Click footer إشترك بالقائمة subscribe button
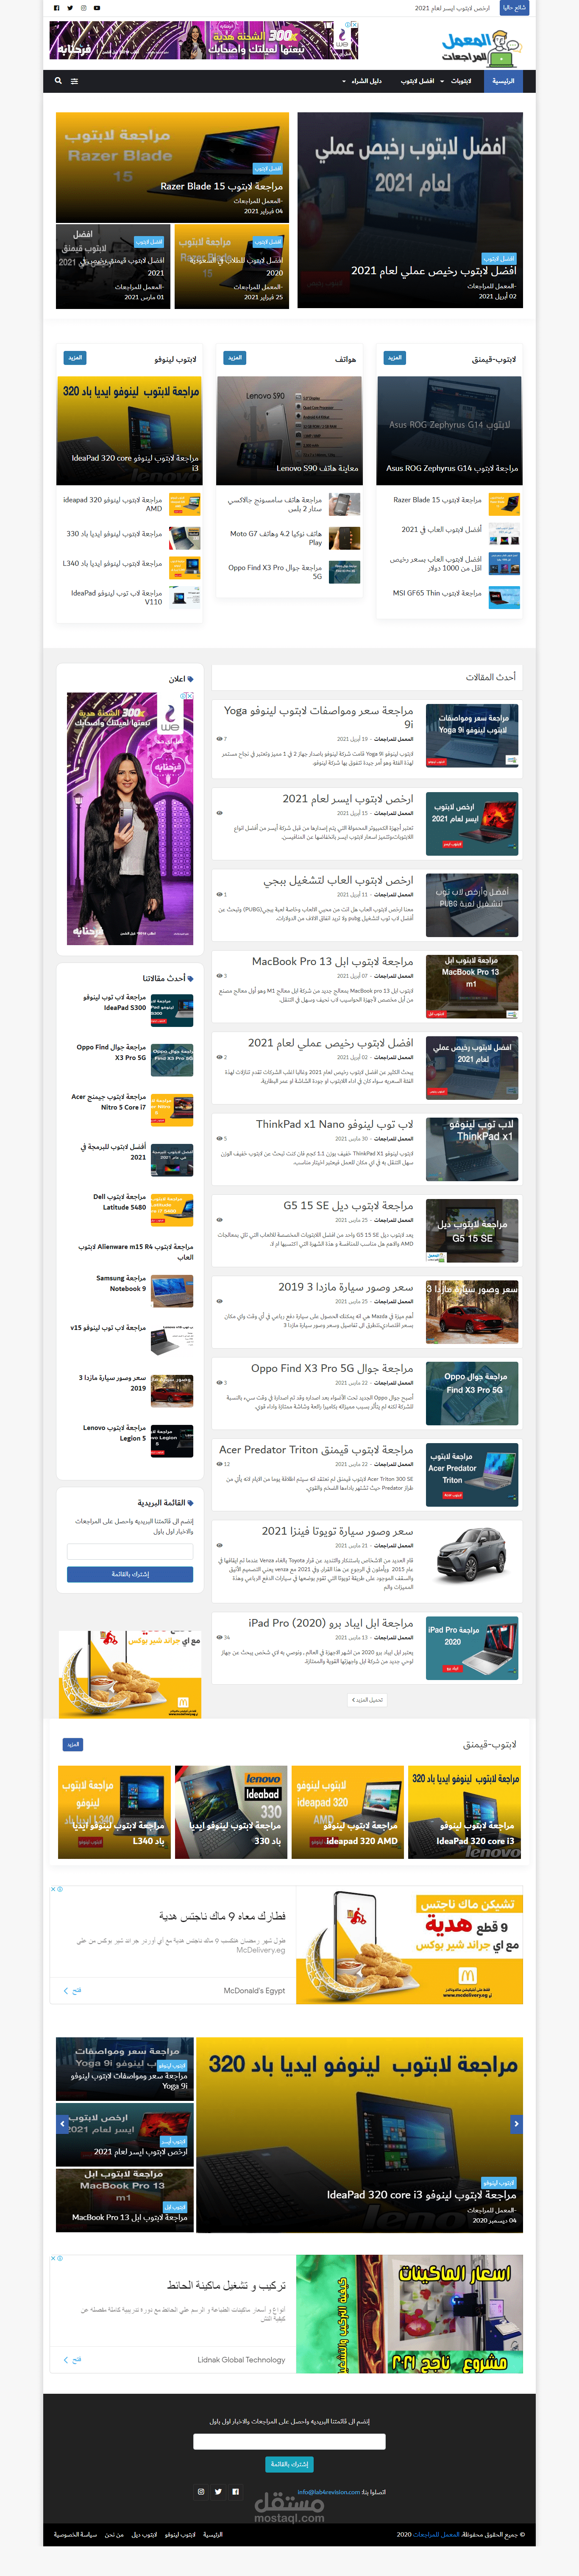 click(x=289, y=2464)
